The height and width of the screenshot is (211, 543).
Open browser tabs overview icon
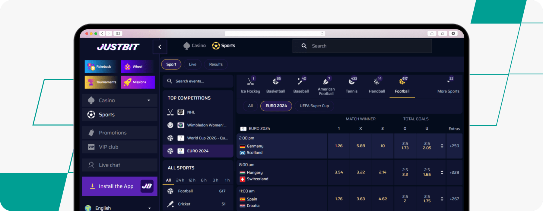click(x=443, y=33)
